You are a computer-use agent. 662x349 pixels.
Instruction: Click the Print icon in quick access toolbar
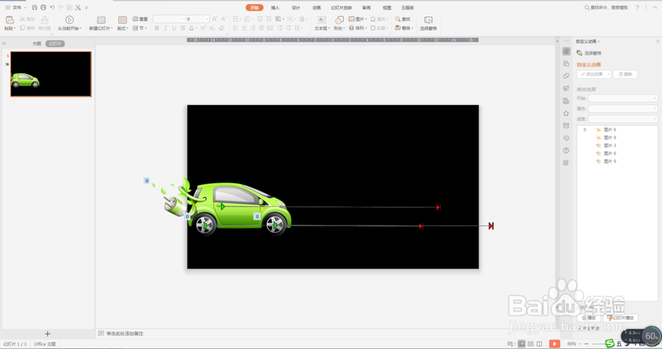[x=43, y=7]
